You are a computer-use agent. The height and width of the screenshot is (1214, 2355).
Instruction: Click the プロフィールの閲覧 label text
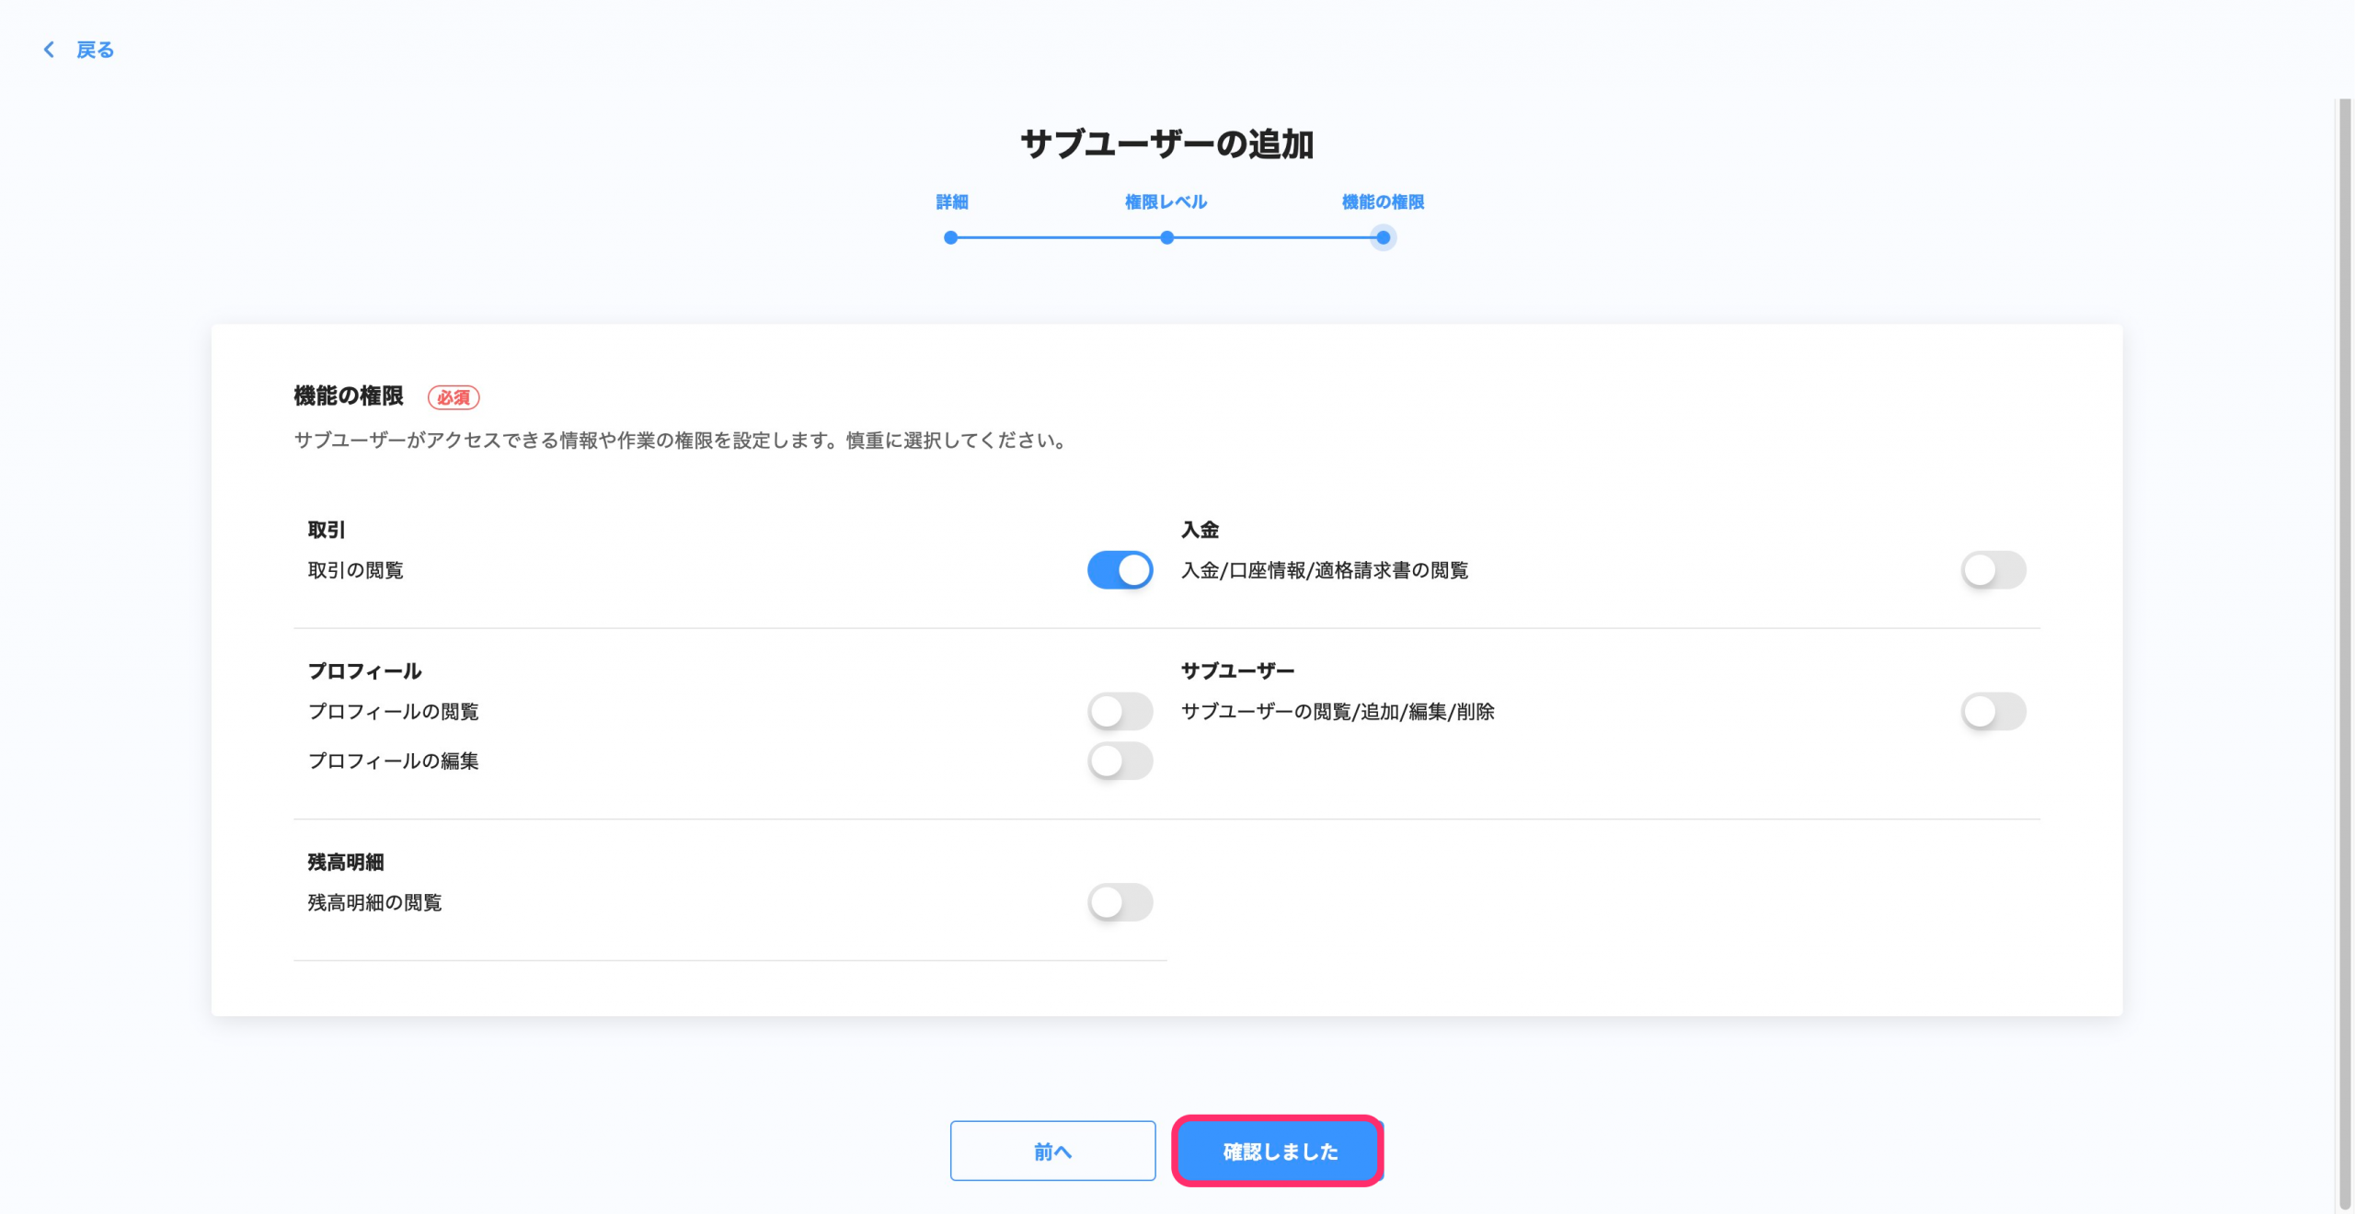(x=393, y=712)
